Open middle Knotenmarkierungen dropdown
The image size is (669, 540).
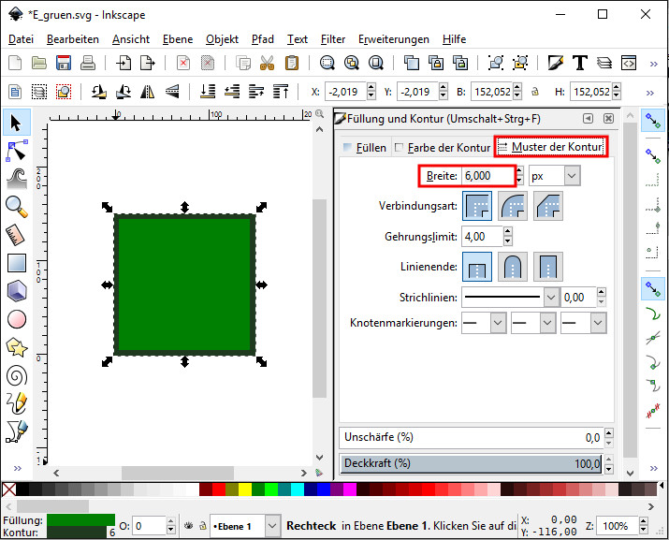pos(547,323)
